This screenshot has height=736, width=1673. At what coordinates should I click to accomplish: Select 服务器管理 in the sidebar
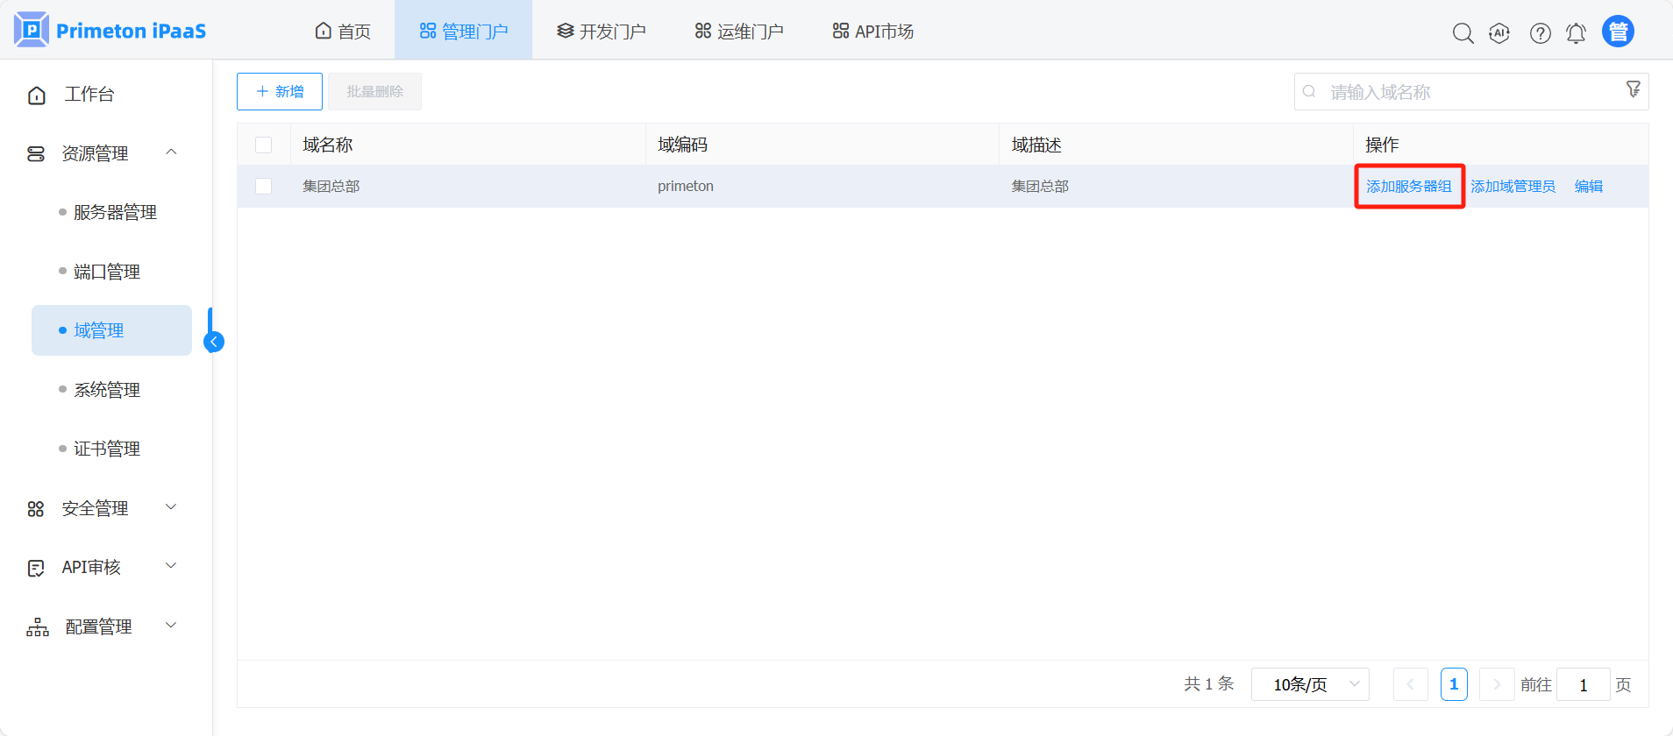click(115, 212)
